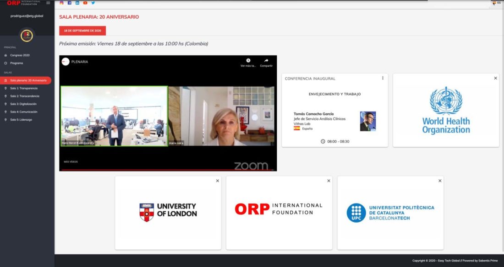Open the LinkedIn social icon

77,3
